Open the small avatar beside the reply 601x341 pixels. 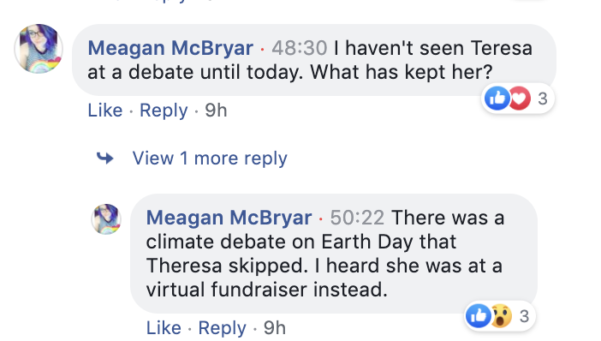(106, 219)
